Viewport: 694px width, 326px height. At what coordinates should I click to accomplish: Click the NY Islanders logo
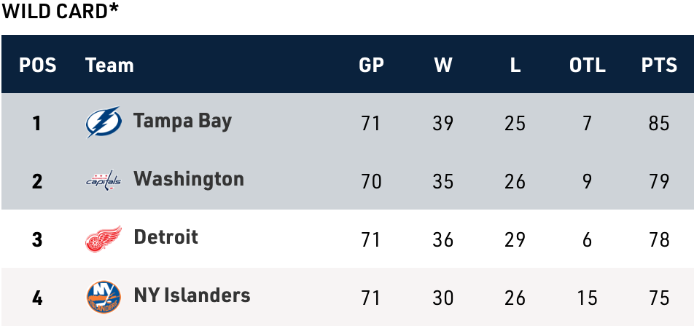(x=103, y=296)
